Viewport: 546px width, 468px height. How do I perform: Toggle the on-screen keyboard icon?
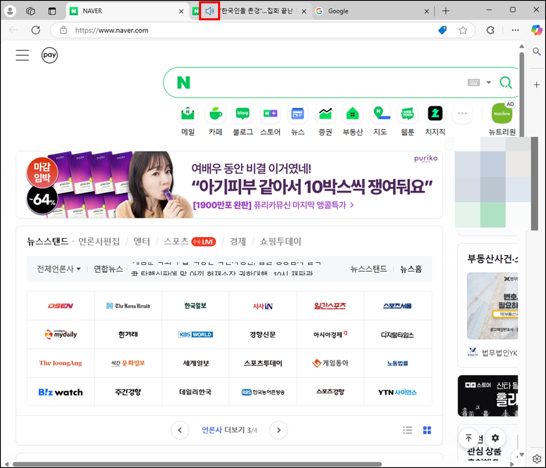[x=474, y=82]
